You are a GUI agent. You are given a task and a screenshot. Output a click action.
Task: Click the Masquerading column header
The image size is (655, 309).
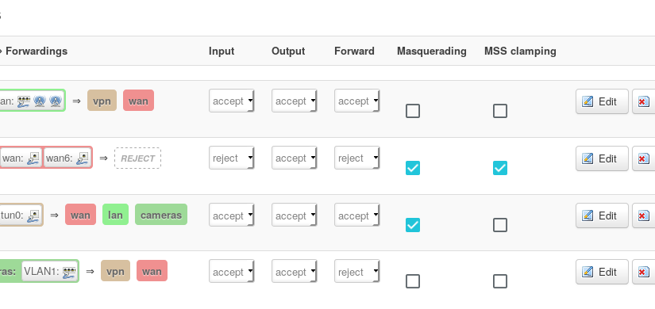click(432, 51)
